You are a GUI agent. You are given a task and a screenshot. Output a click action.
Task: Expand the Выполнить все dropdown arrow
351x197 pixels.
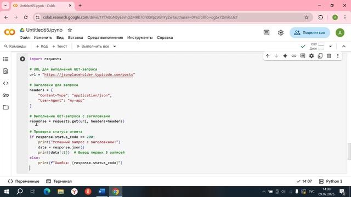(x=115, y=46)
